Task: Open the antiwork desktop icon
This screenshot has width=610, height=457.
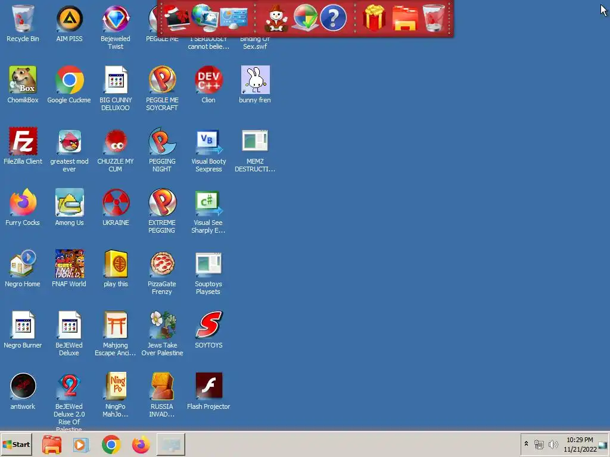Action: [x=23, y=391]
